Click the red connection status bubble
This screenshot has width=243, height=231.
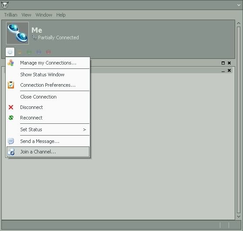[48, 52]
